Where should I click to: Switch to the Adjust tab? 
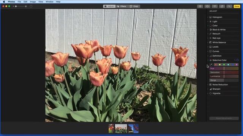pos(109,6)
